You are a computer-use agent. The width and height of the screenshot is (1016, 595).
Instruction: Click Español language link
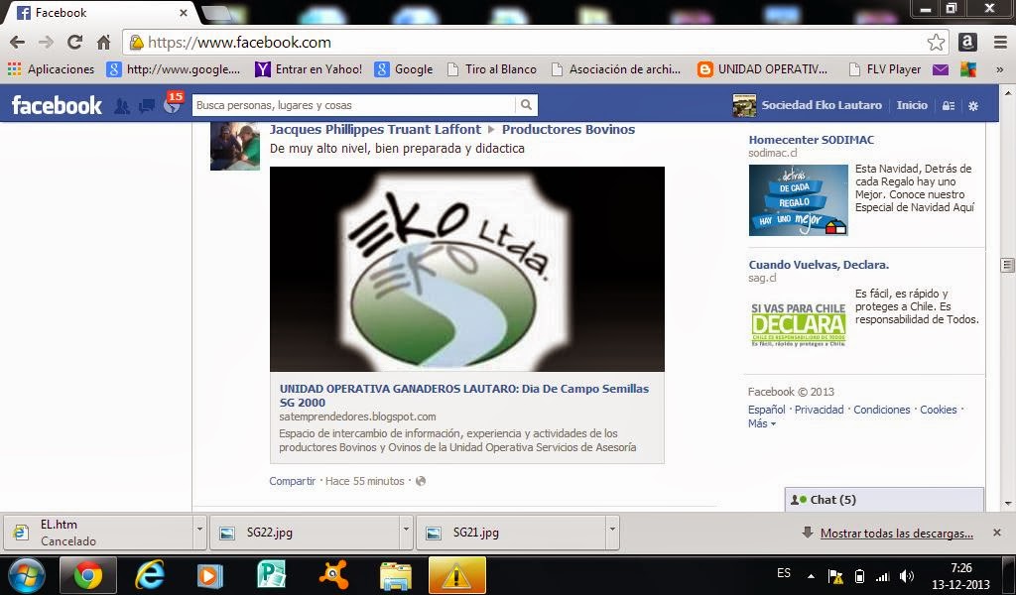coord(767,410)
